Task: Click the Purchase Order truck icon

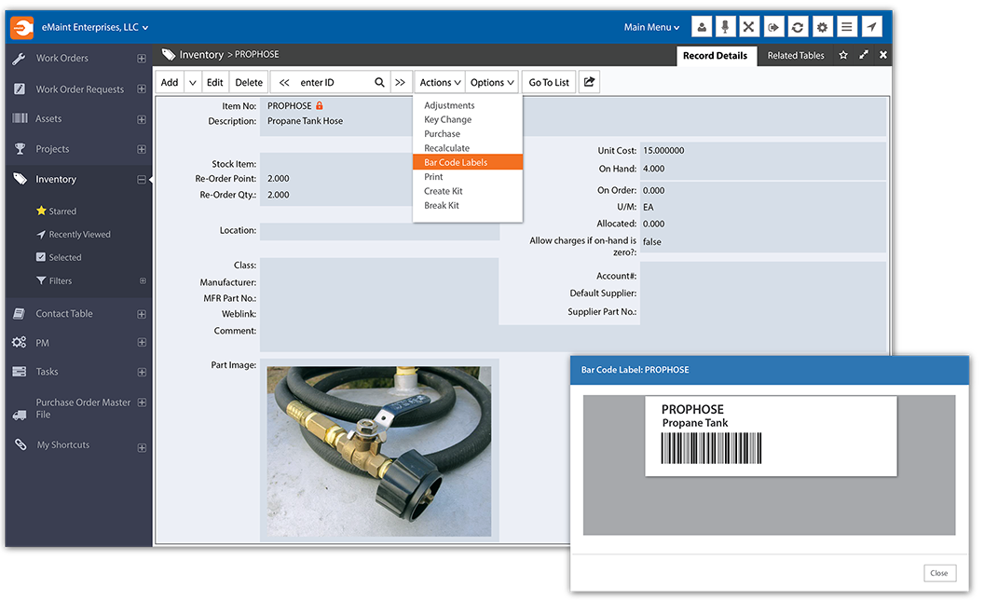Action: click(x=20, y=415)
